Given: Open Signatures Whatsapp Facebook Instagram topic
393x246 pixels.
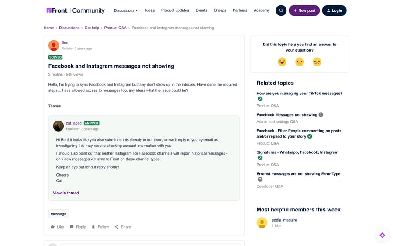Looking at the screenshot, I should pyautogui.click(x=297, y=152).
